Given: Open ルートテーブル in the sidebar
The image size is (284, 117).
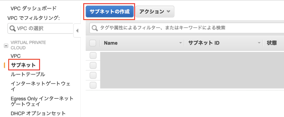Looking at the screenshot, I should pos(28,74).
